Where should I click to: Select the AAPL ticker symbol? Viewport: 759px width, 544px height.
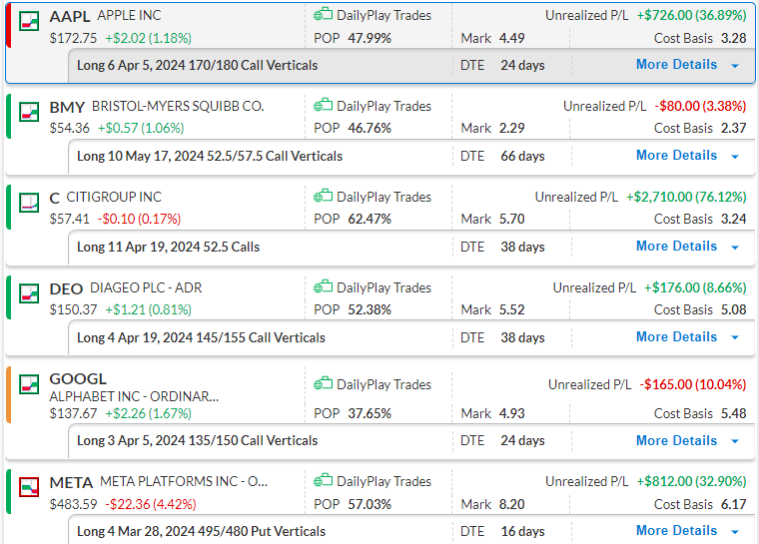coord(70,16)
